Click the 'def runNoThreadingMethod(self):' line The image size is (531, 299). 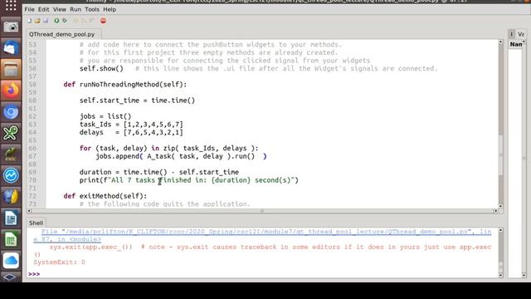click(x=125, y=85)
